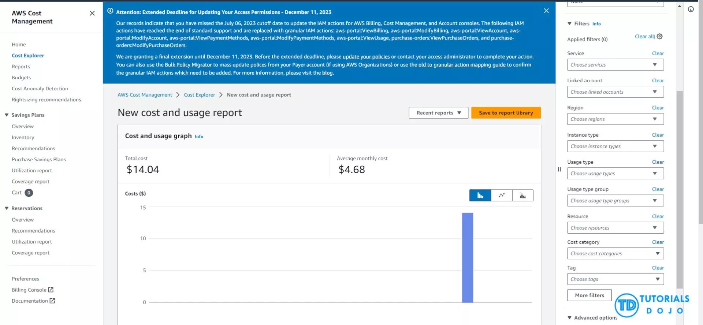Click the filter panel vertical scrollbar
Screen dimensions: 703x325
(x=680, y=190)
